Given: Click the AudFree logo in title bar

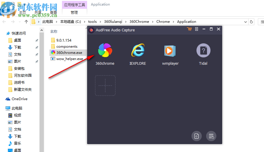Looking at the screenshot, I should tap(92, 30).
